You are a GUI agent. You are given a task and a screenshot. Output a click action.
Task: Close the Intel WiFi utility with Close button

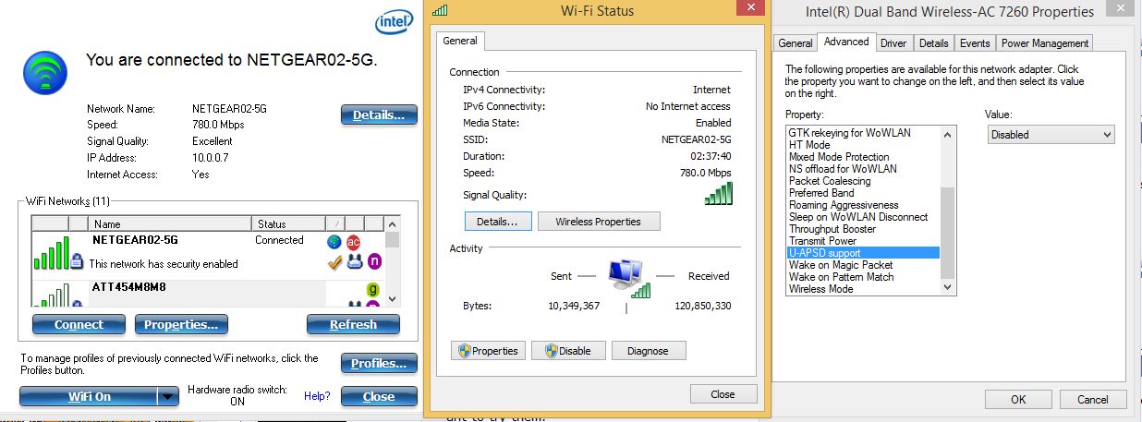(379, 396)
